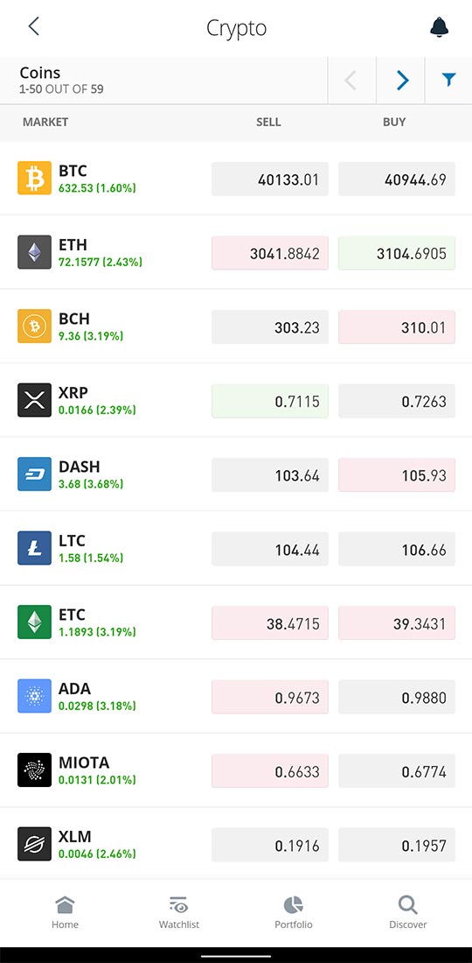472x963 pixels.
Task: Tap the notification bell icon
Action: tap(439, 27)
